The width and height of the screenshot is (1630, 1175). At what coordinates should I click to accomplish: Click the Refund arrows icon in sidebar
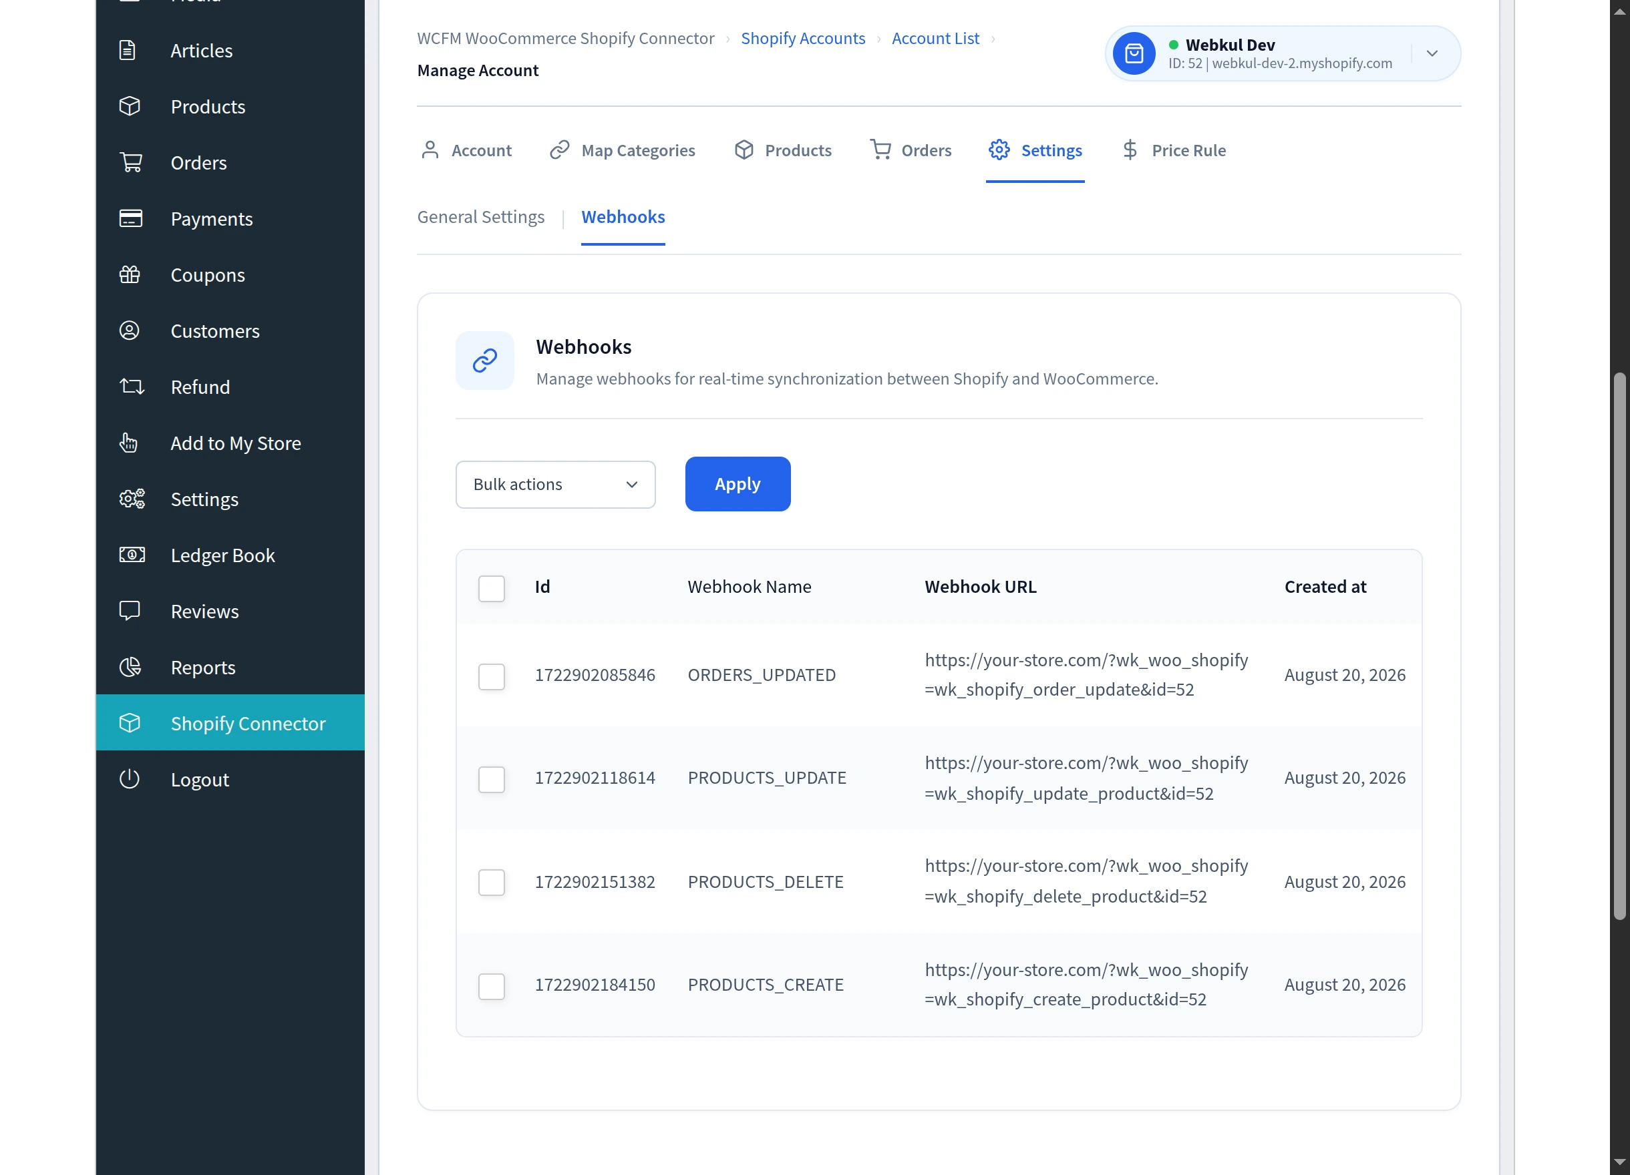tap(132, 387)
